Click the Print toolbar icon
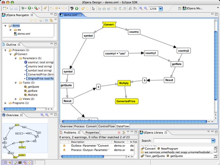The height and width of the screenshot is (165, 220). (16, 8)
